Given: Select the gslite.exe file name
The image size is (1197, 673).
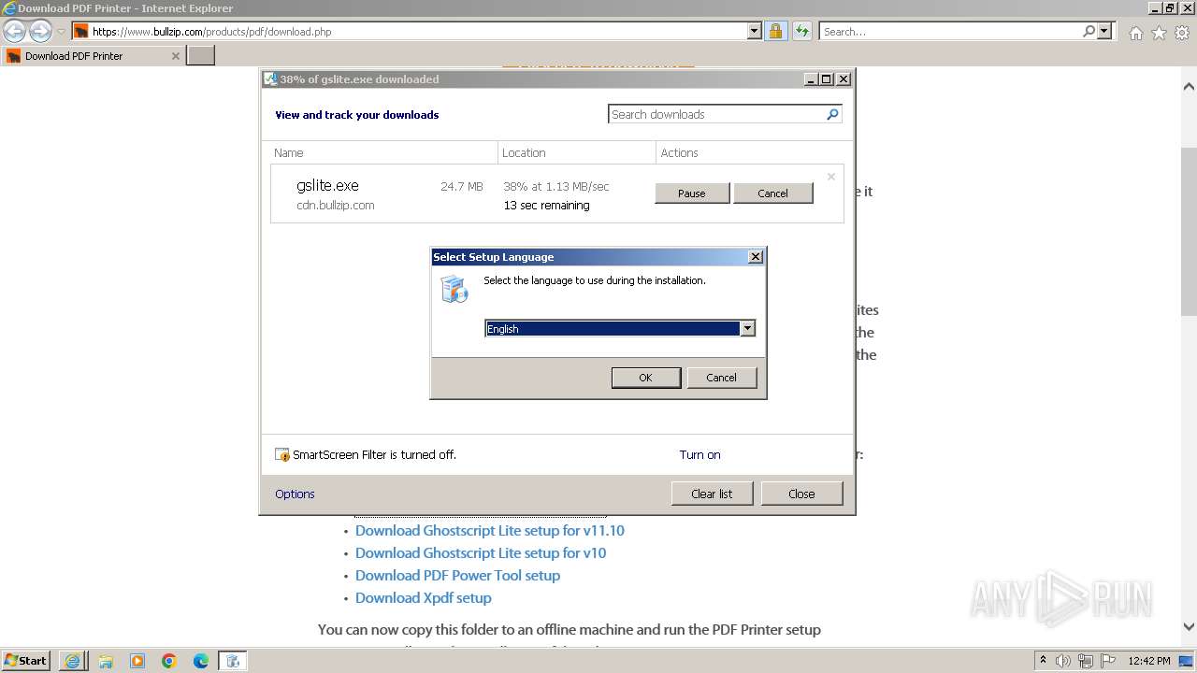Looking at the screenshot, I should pyautogui.click(x=327, y=186).
